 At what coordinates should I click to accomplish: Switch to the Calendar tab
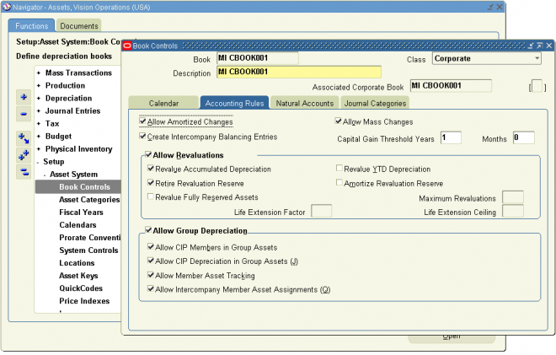tap(163, 103)
